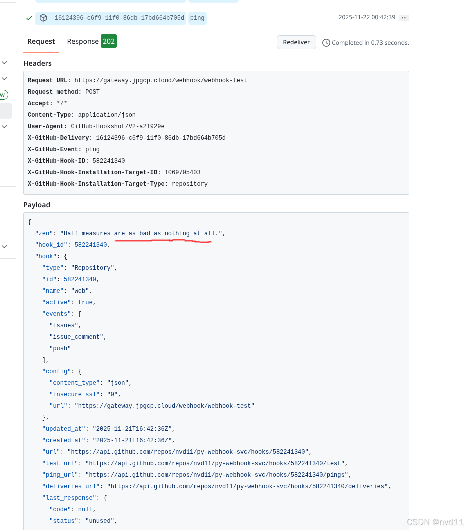Expand the second sidebar chevron beside Request URL

(4, 79)
